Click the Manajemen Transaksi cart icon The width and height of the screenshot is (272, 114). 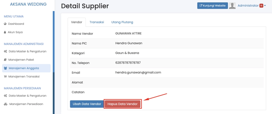click(x=5, y=77)
